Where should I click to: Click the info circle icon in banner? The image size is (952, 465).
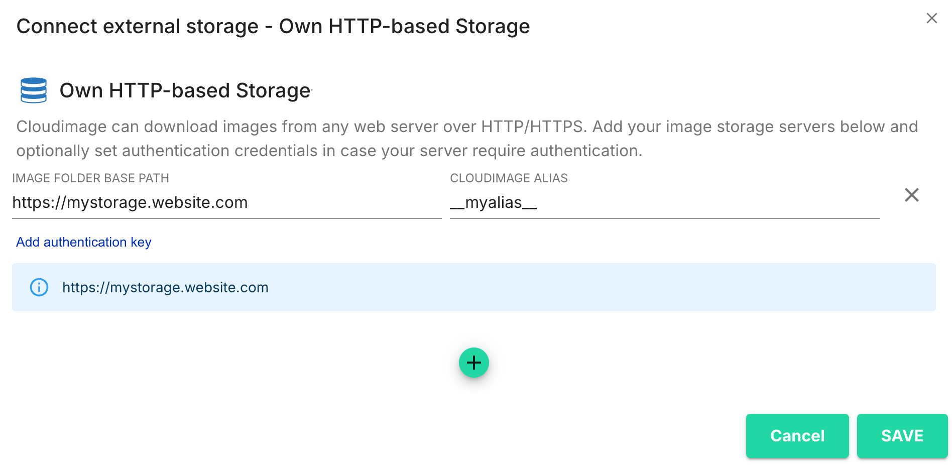pyautogui.click(x=39, y=287)
